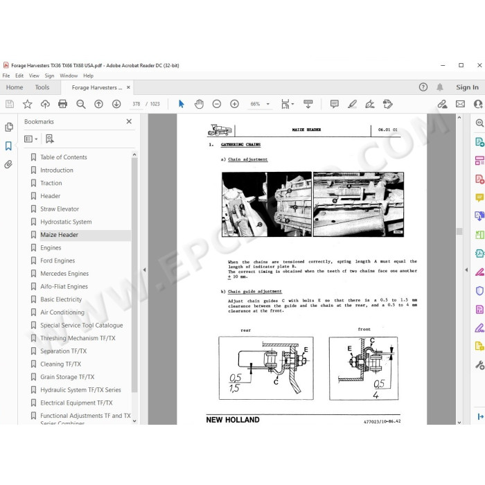Open Help question mark icon

[423, 87]
